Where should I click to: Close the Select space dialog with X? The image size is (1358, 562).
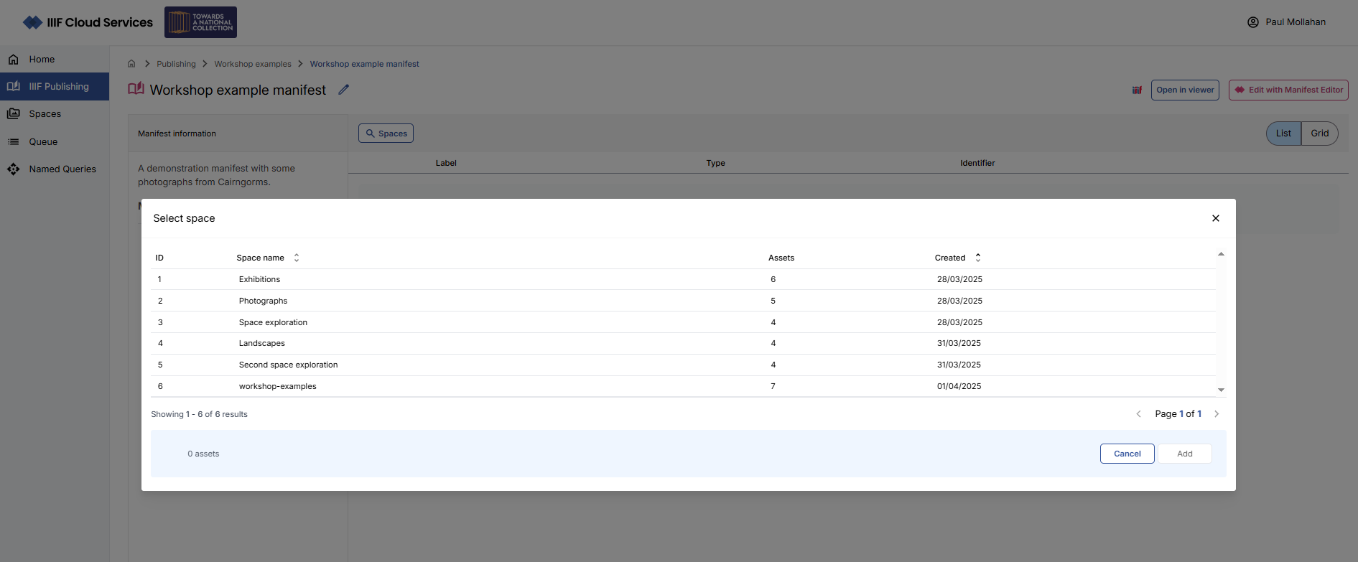tap(1216, 218)
